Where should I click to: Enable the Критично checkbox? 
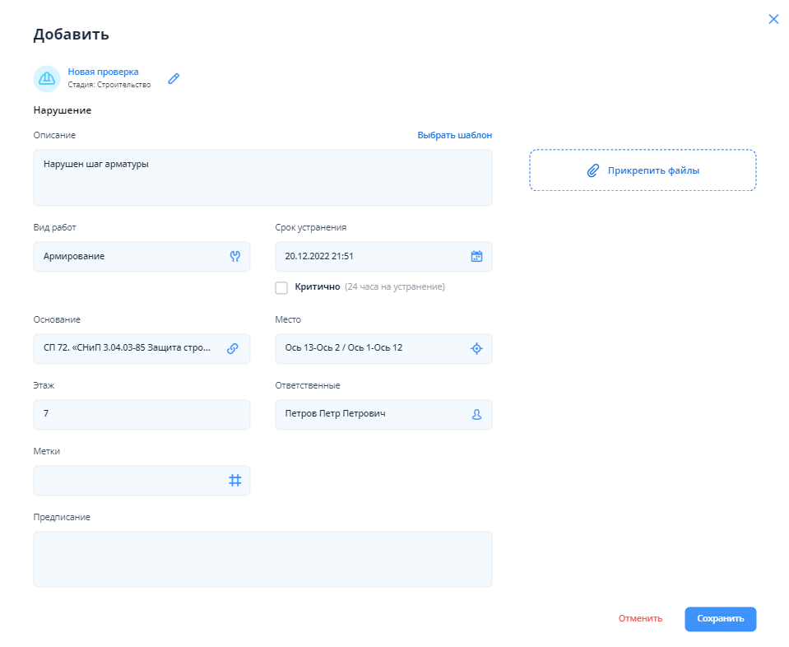281,287
